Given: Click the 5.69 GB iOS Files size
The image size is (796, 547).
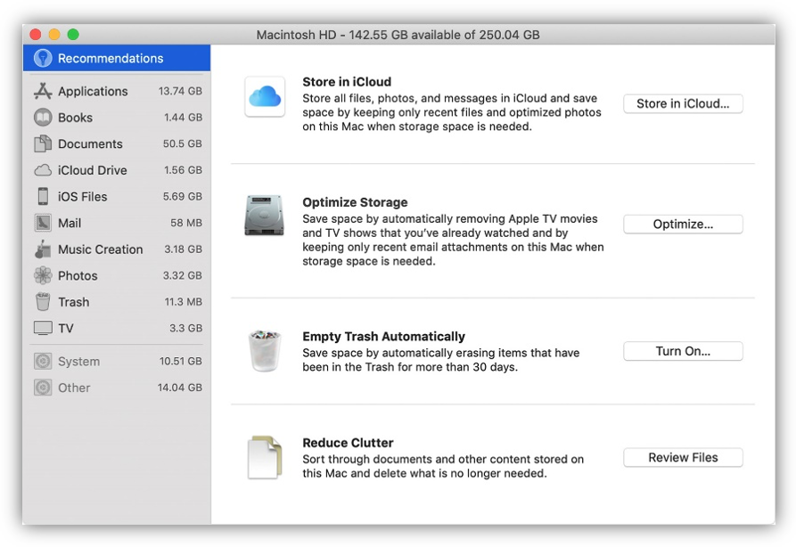Looking at the screenshot, I should point(182,196).
